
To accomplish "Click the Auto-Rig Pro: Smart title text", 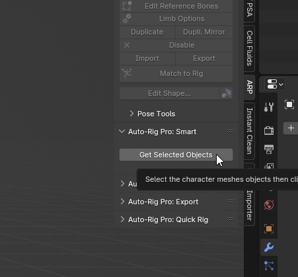I will pos(162,132).
